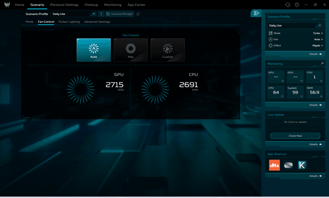
Task: Launch the disk app shortcut
Action: [288, 165]
